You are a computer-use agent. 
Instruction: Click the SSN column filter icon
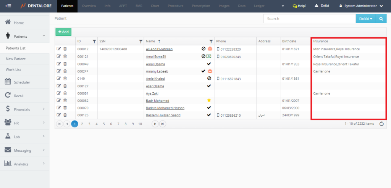tap(141, 41)
